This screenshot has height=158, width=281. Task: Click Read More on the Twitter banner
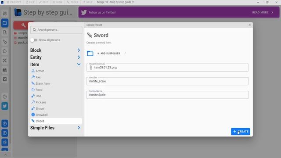click(x=263, y=12)
